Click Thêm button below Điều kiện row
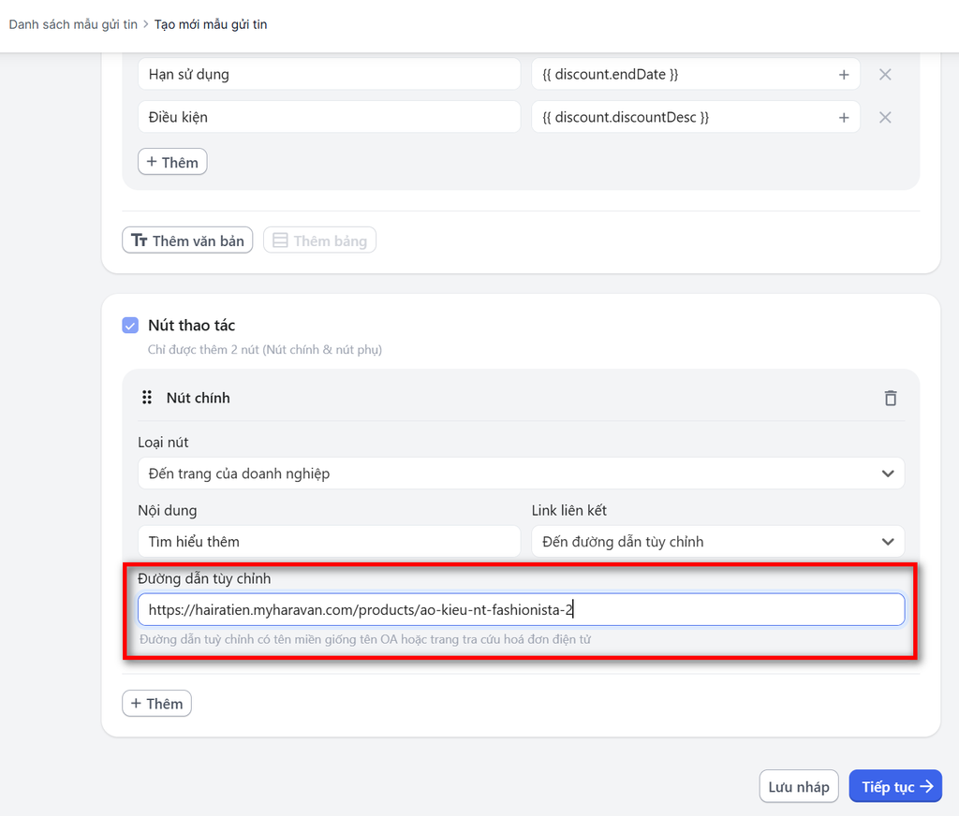Viewport: 959px width, 816px height. 172,162
